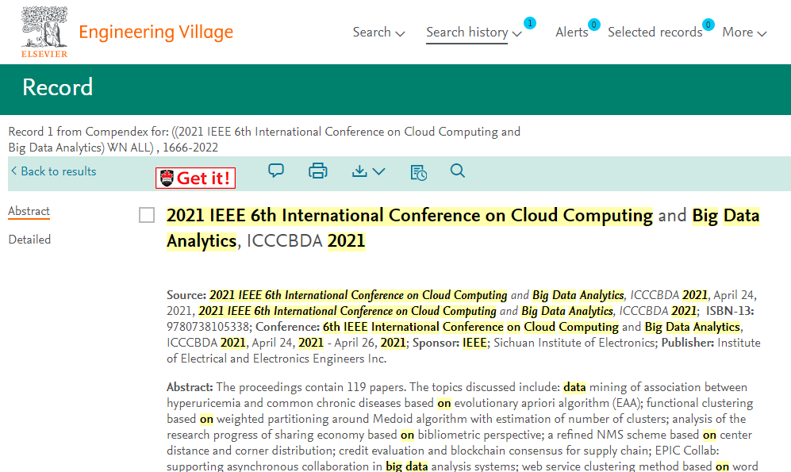Expand the Search history menu
Image resolution: width=791 pixels, height=472 pixels.
[x=474, y=33]
